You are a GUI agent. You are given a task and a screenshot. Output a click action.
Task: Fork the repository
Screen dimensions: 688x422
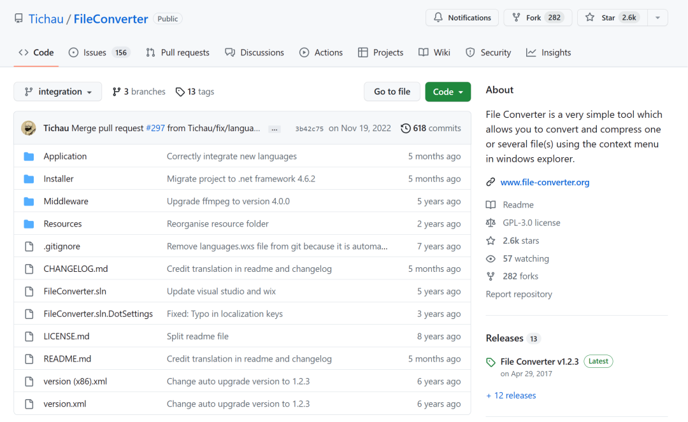click(x=533, y=18)
